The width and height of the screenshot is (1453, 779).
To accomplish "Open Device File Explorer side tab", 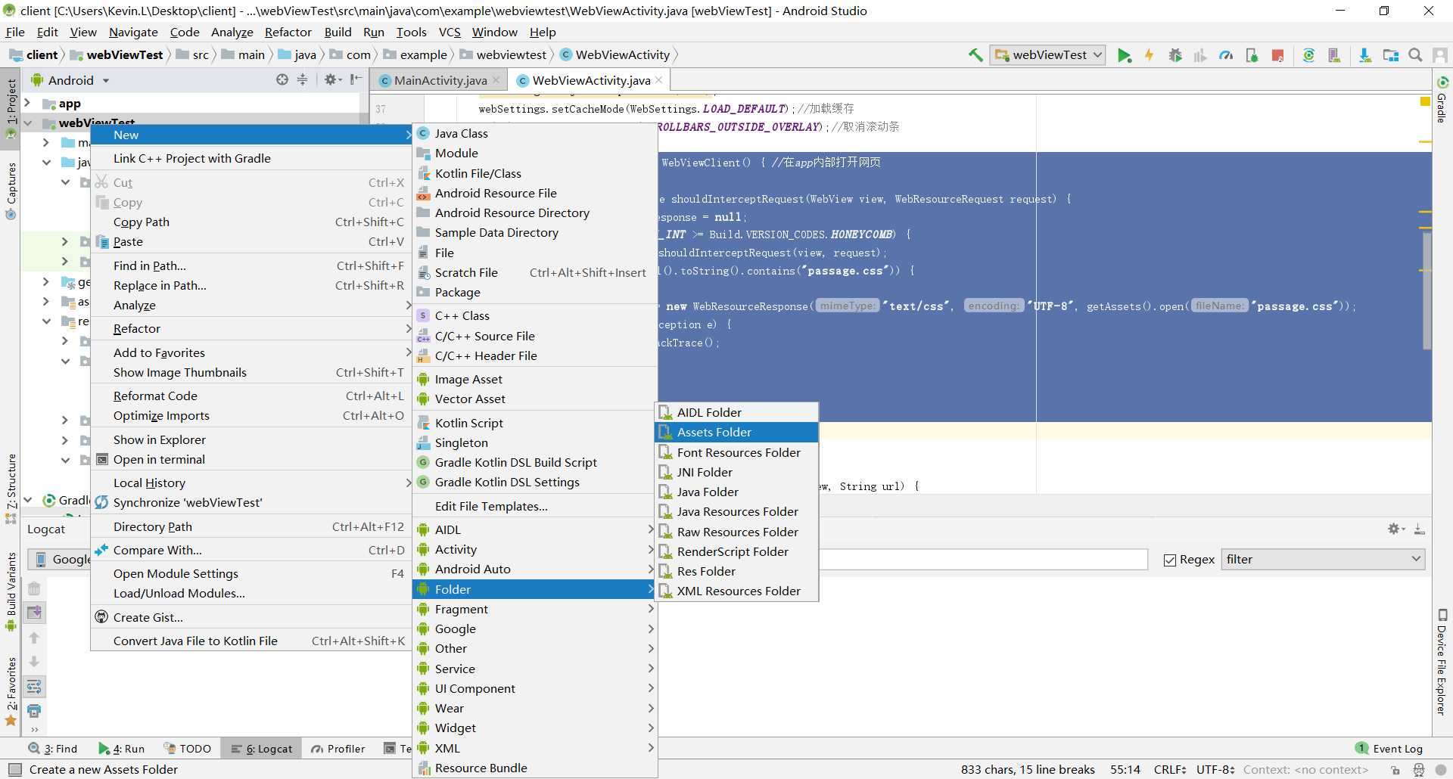I will coord(1442,662).
